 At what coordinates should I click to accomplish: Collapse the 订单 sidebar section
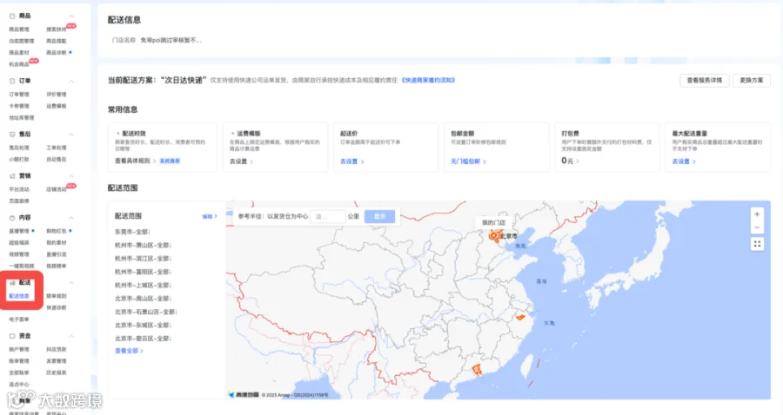(71, 82)
